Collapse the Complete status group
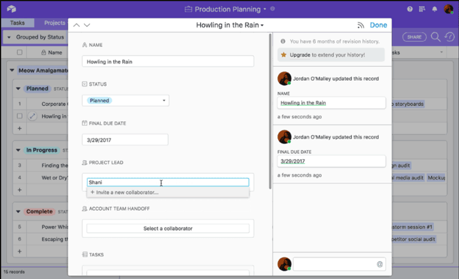The width and height of the screenshot is (459, 279). point(18,211)
